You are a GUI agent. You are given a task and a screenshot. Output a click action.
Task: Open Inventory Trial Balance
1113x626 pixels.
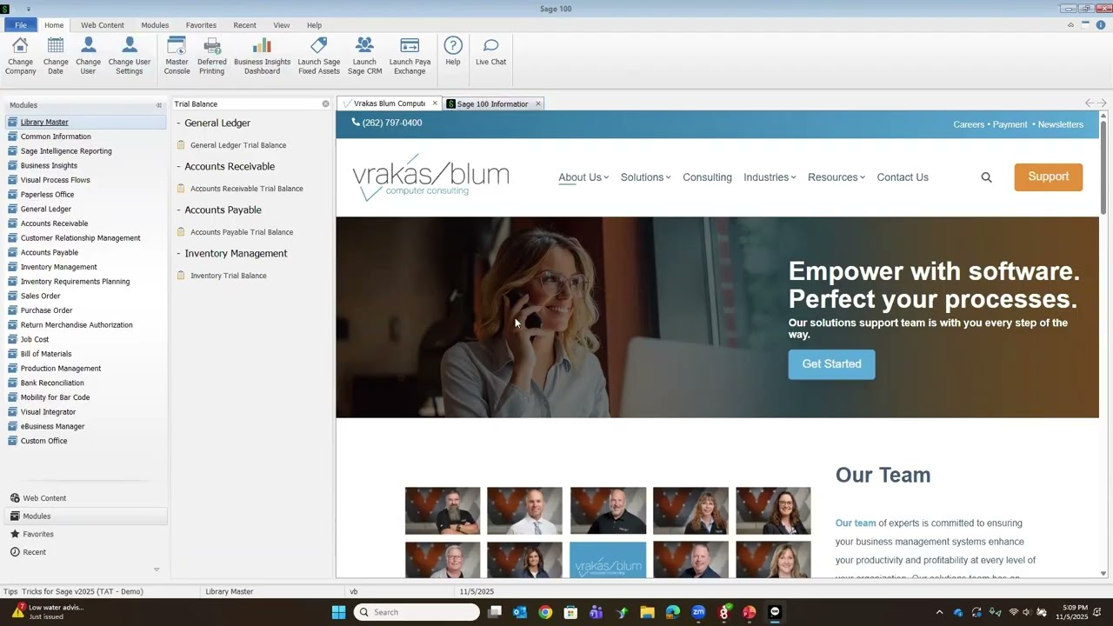click(x=229, y=276)
